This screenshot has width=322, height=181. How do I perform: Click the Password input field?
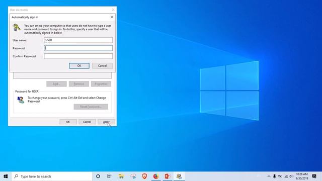pyautogui.click(x=78, y=48)
